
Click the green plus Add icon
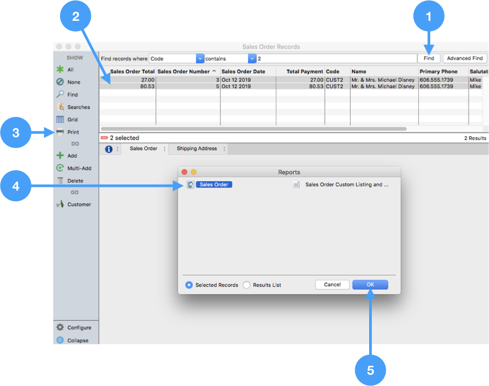click(x=60, y=156)
